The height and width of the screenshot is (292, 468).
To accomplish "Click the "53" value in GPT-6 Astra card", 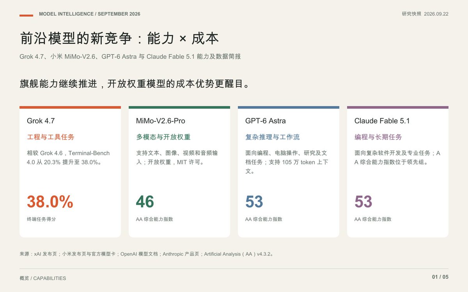I will [254, 202].
